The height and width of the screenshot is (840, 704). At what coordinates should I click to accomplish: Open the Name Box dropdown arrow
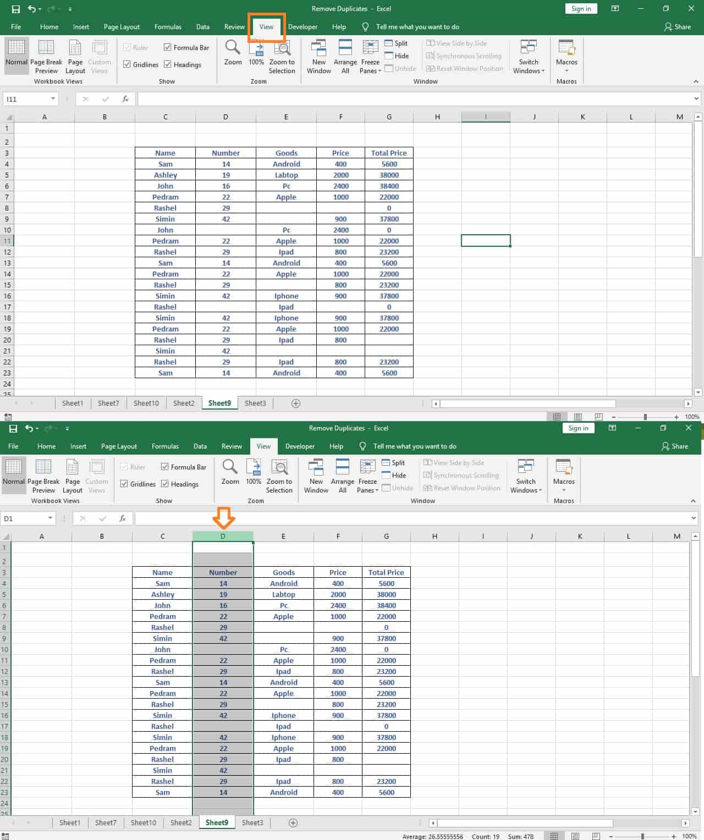point(53,99)
